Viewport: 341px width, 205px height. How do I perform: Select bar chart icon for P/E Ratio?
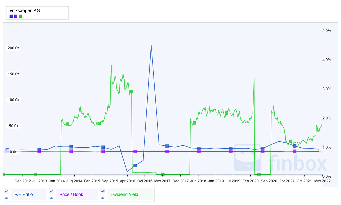(x=6, y=198)
